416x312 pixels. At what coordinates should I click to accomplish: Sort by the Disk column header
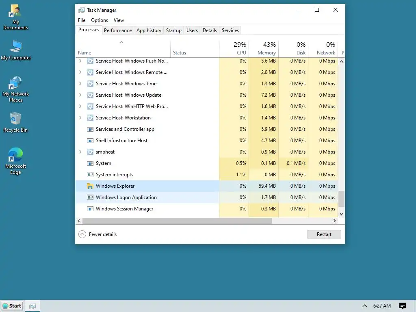point(293,49)
